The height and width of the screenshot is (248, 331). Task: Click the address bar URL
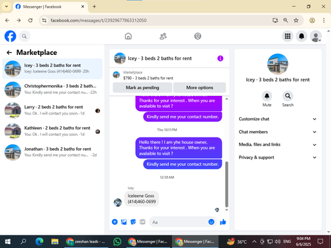[99, 21]
